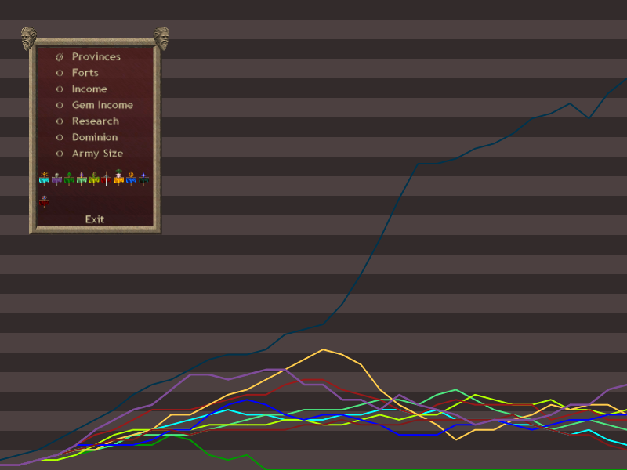Select the Army Size option
This screenshot has height=470, width=627.
(x=89, y=154)
